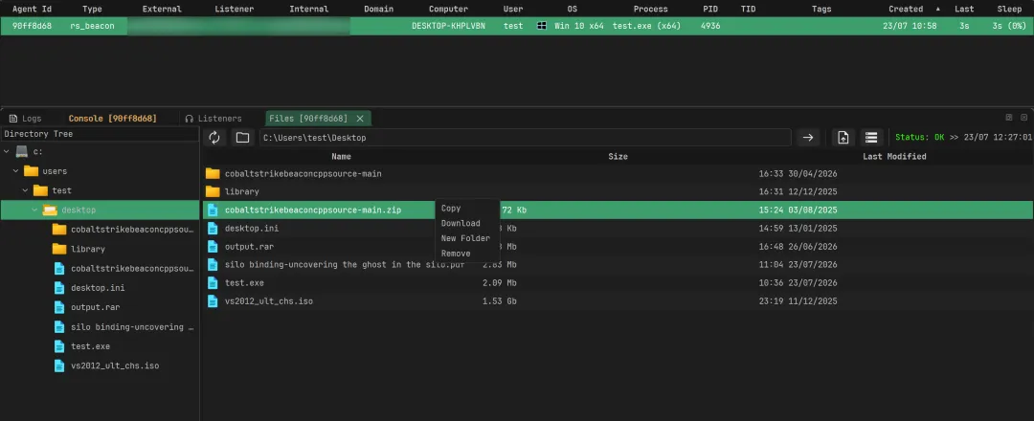Click the Files tab close X
The height and width of the screenshot is (421, 1034).
click(360, 119)
